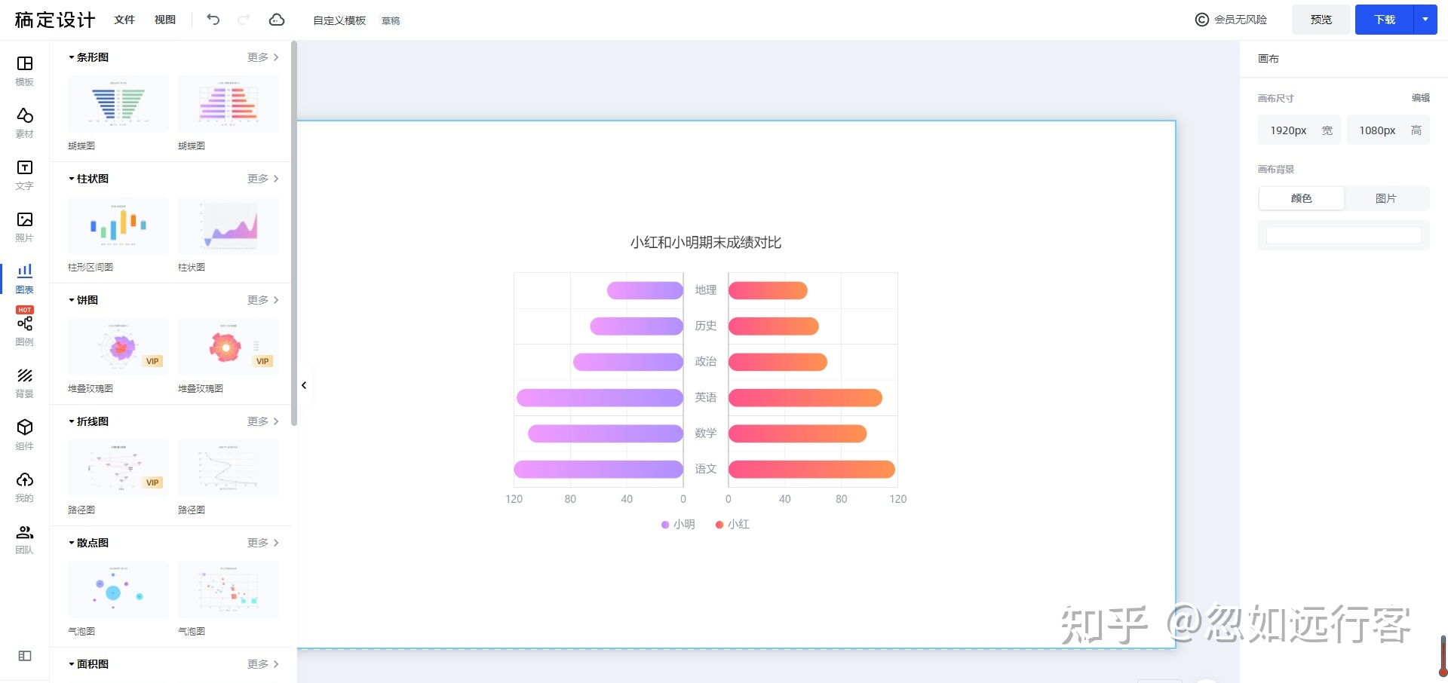The image size is (1448, 683).
Task: Select the blue-green 蝴蝶图 thumbnail
Action: point(118,104)
